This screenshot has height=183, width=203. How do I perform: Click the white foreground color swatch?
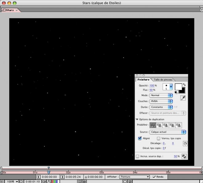click(x=178, y=87)
